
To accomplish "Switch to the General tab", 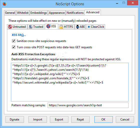I will click(10, 13).
